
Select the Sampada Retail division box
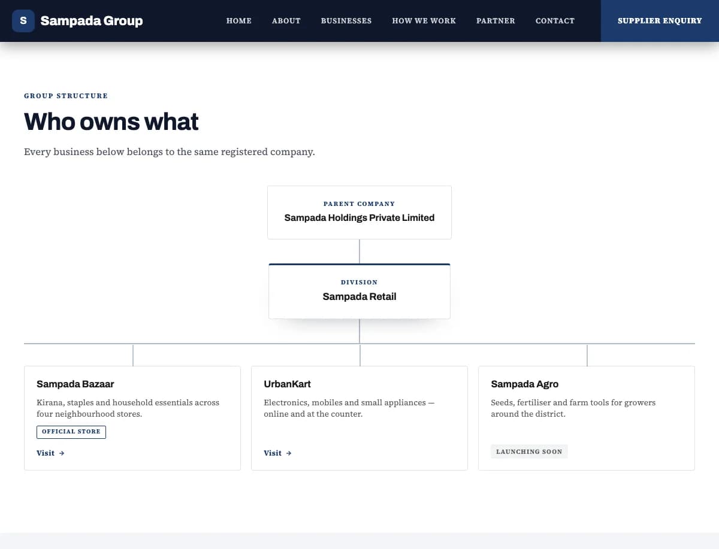pyautogui.click(x=359, y=291)
